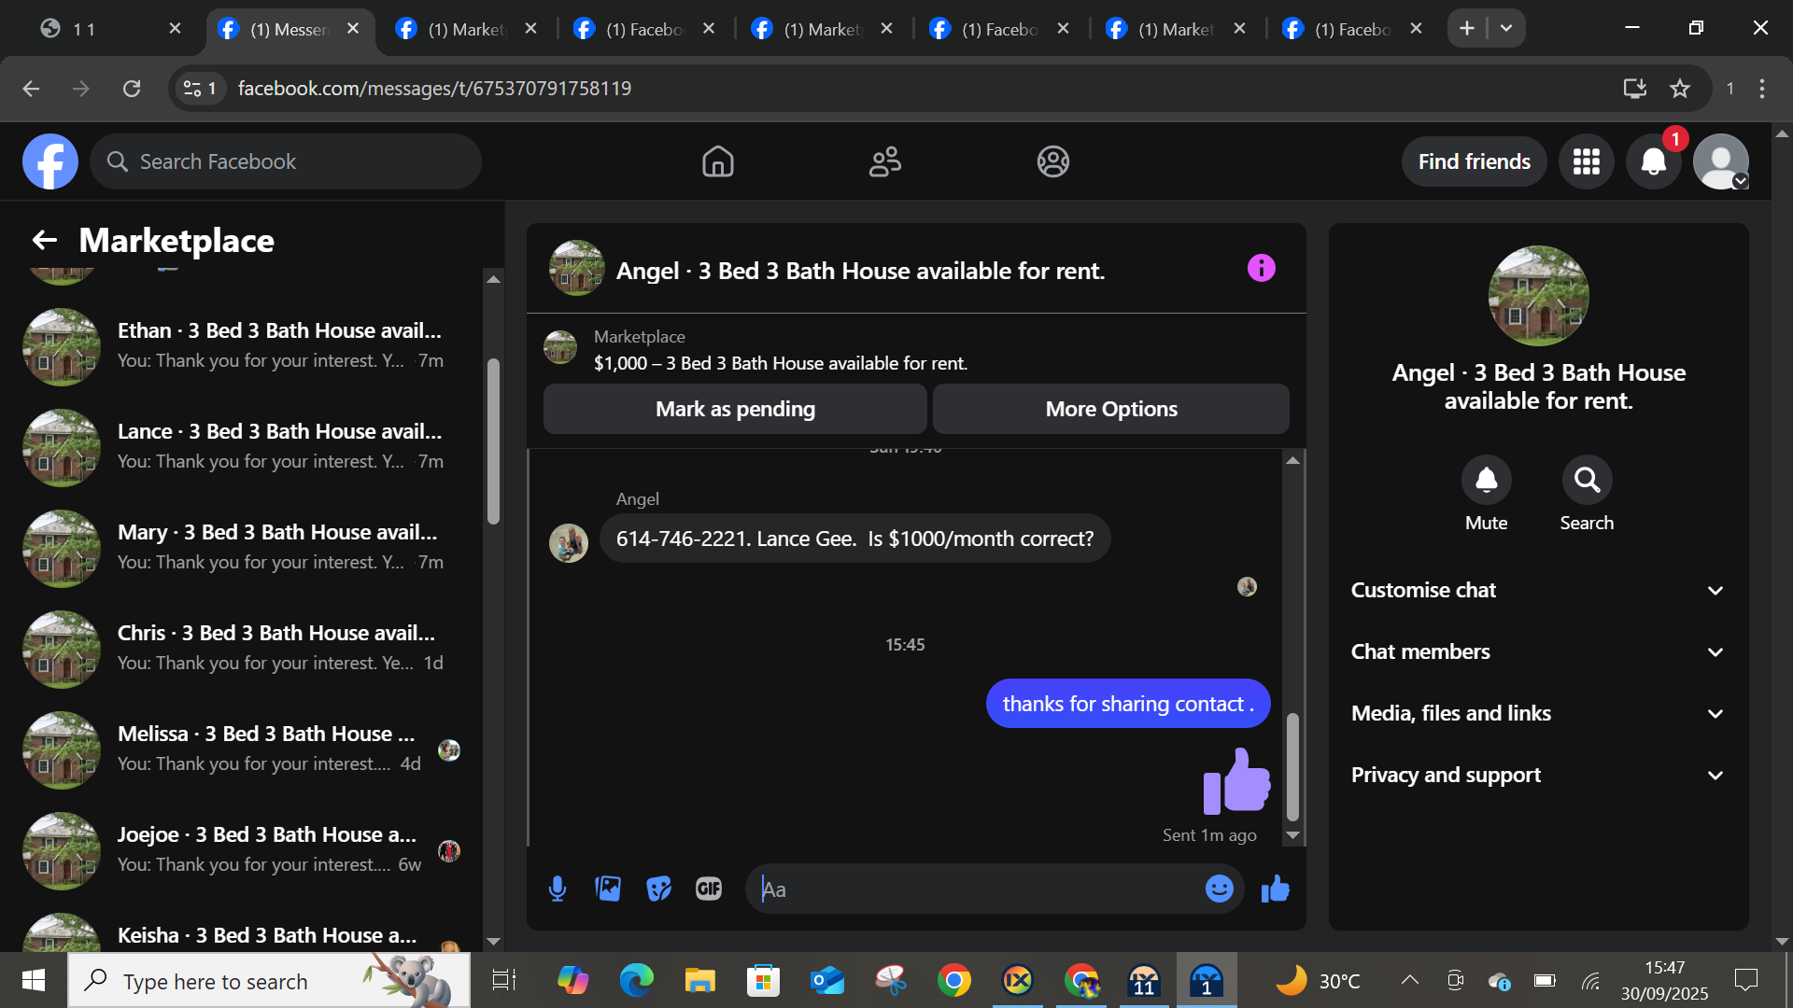
Task: Show hidden system tray icons
Action: [x=1410, y=980]
